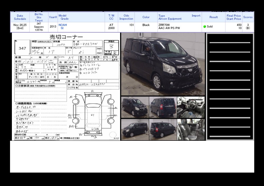Click the Date Schedule column header
Screen dimensions: 264x186
click(x=20, y=17)
